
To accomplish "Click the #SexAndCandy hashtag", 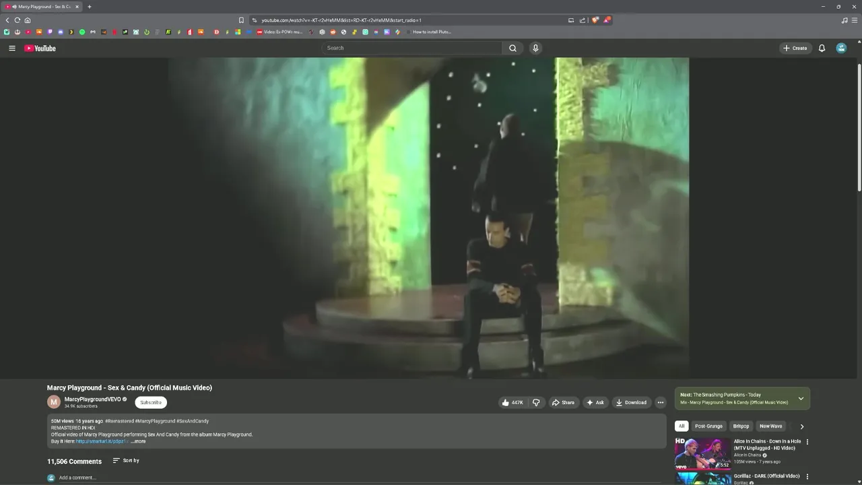I will pyautogui.click(x=193, y=421).
